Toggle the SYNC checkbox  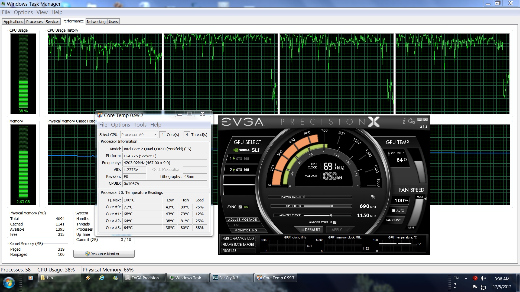[240, 207]
